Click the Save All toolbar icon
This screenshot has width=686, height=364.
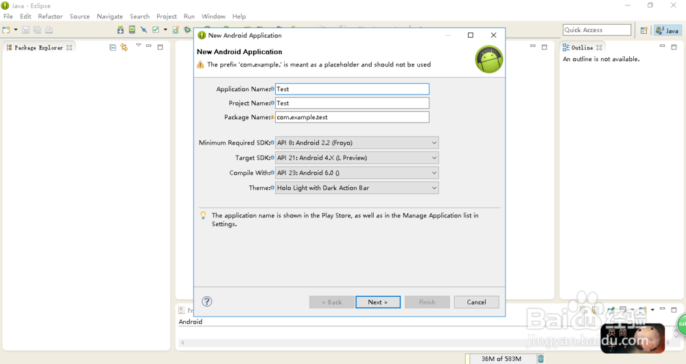point(37,29)
